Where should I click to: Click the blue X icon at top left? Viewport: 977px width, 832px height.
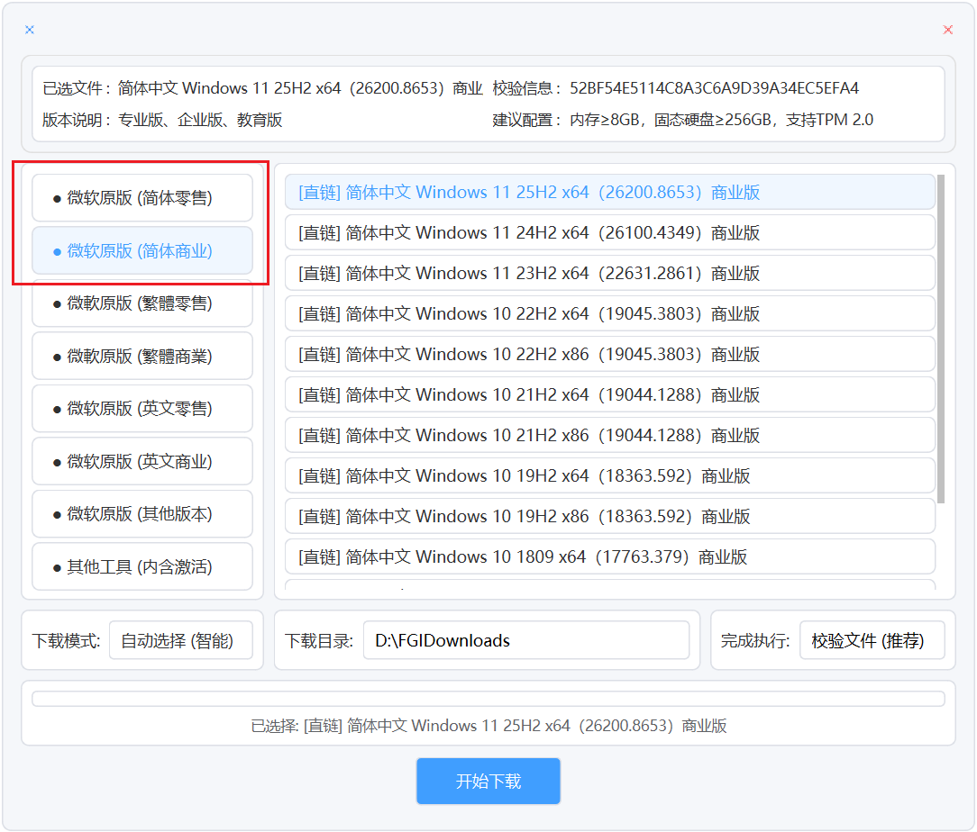[29, 29]
